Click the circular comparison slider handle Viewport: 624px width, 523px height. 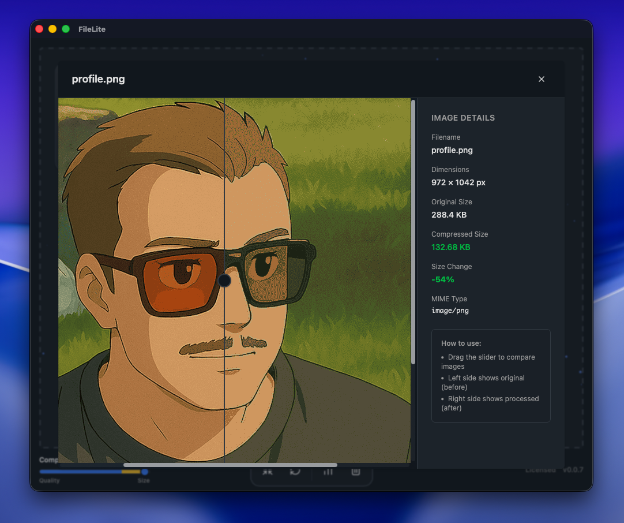click(225, 281)
